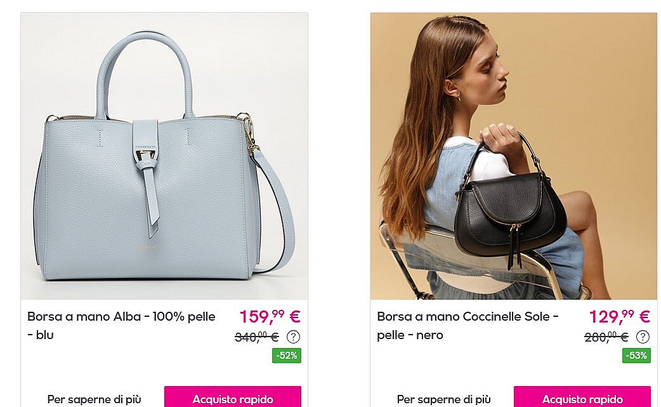Click Acquisto rapido for the Coccinelle Sole bag
Image resolution: width=661 pixels, height=407 pixels.
(x=582, y=398)
